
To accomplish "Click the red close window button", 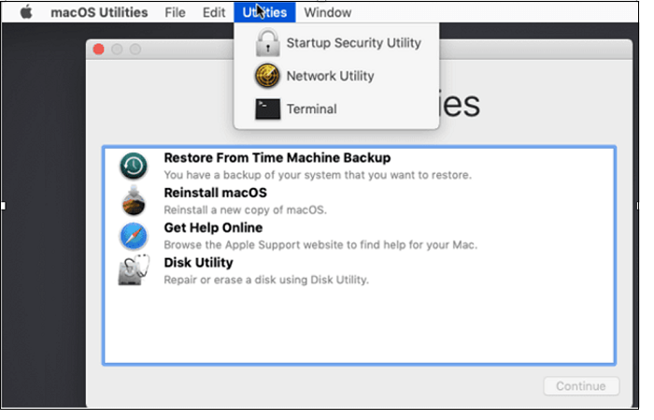I will (x=99, y=50).
